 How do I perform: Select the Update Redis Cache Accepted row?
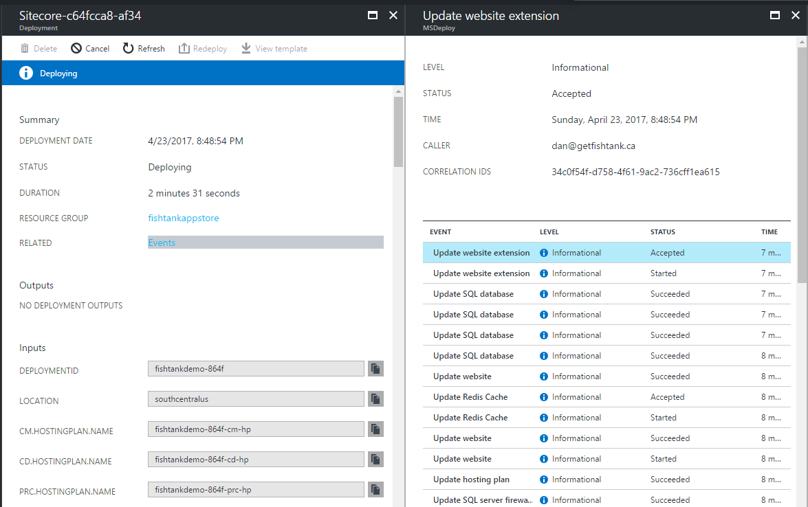coord(607,397)
